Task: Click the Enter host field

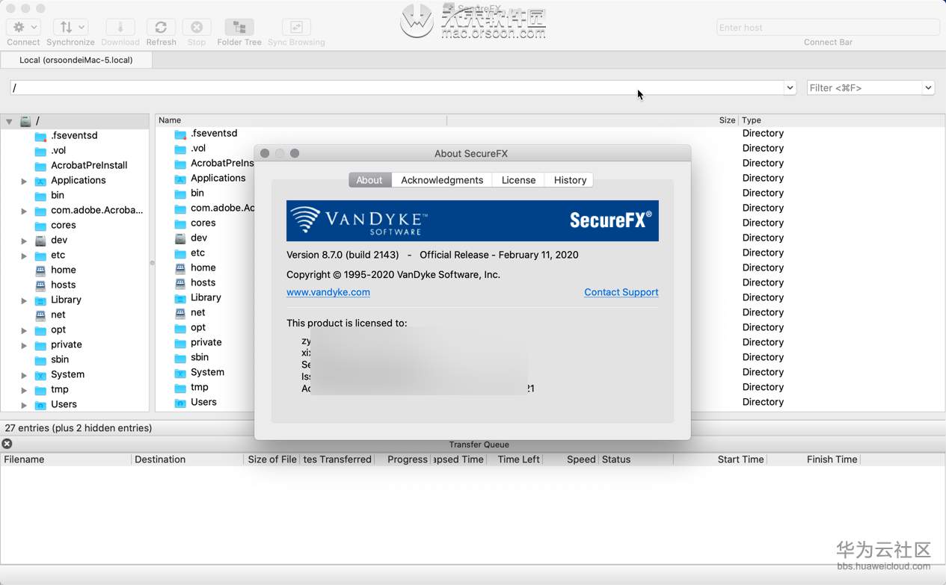Action: [x=828, y=28]
